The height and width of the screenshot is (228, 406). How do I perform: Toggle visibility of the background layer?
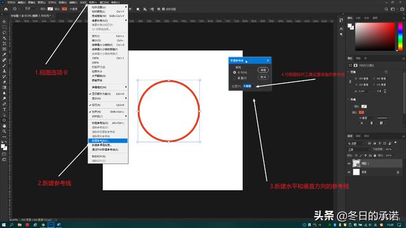click(x=349, y=172)
